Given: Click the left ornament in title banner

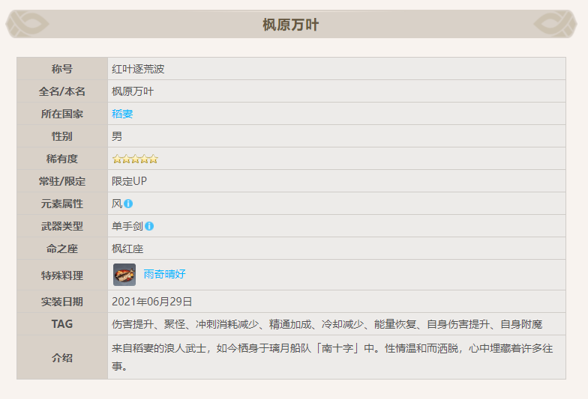Looking at the screenshot, I should pyautogui.click(x=28, y=25).
